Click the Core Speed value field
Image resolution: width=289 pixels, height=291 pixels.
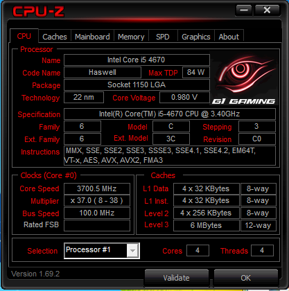(97, 188)
